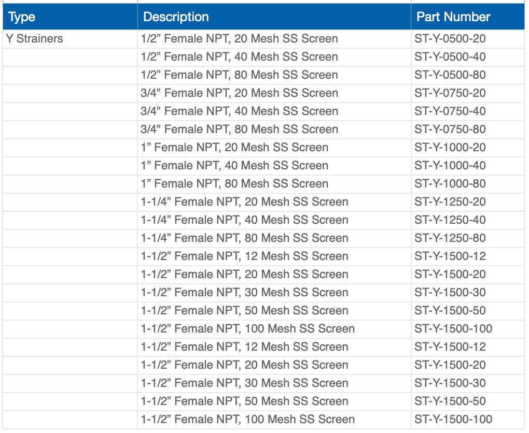Click the Part Number column header
The height and width of the screenshot is (433, 529).
(x=453, y=17)
